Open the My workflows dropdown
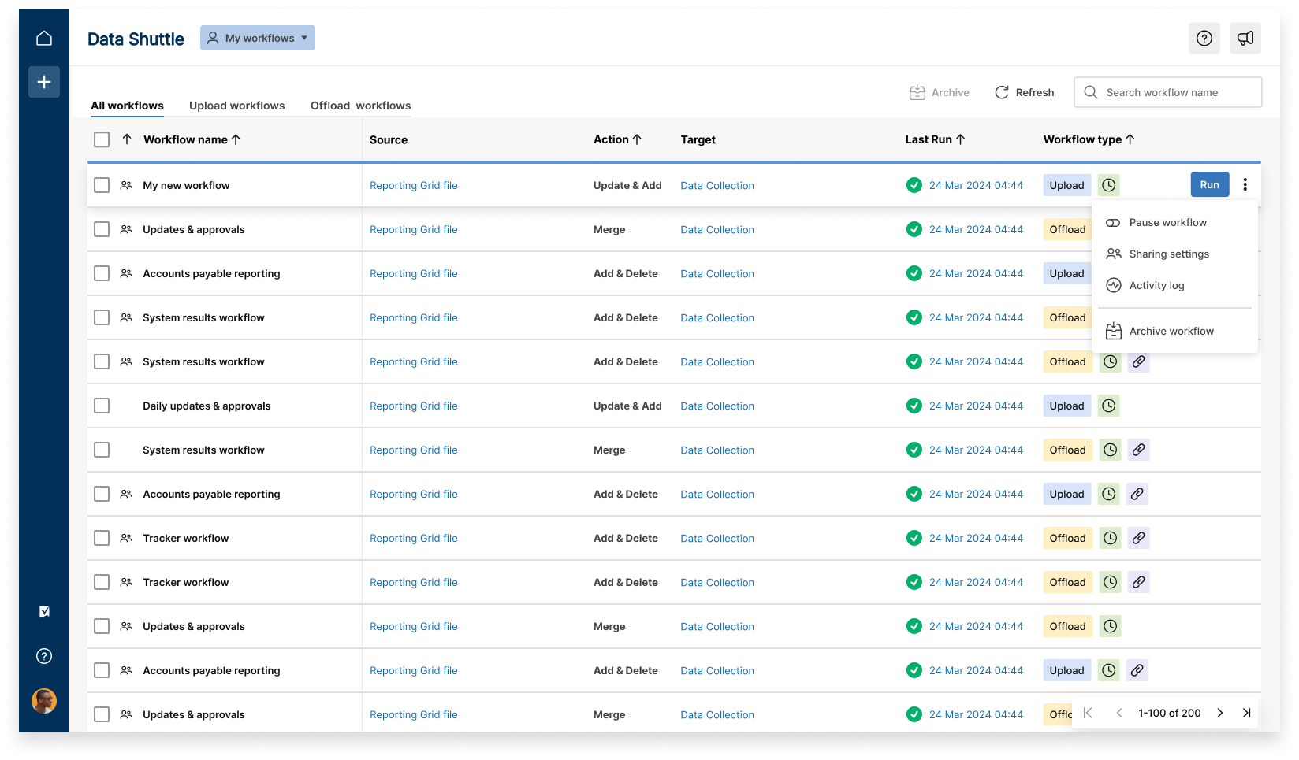Image resolution: width=1299 pixels, height=760 pixels. point(258,38)
